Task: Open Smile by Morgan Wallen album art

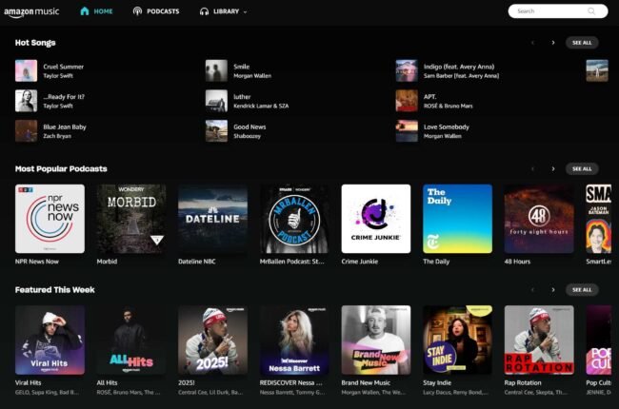Action: 216,70
